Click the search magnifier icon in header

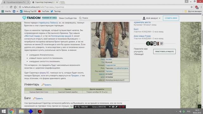coord(80,18)
